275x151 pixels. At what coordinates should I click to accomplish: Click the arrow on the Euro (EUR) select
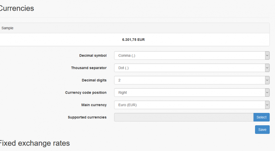pyautogui.click(x=267, y=105)
